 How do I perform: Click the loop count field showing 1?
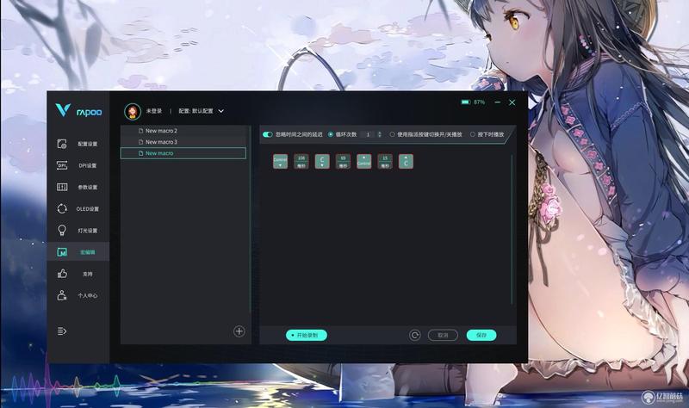[x=369, y=134]
